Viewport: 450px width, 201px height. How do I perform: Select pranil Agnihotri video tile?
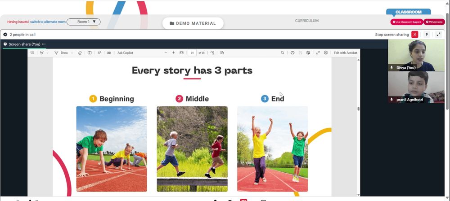pyautogui.click(x=416, y=87)
